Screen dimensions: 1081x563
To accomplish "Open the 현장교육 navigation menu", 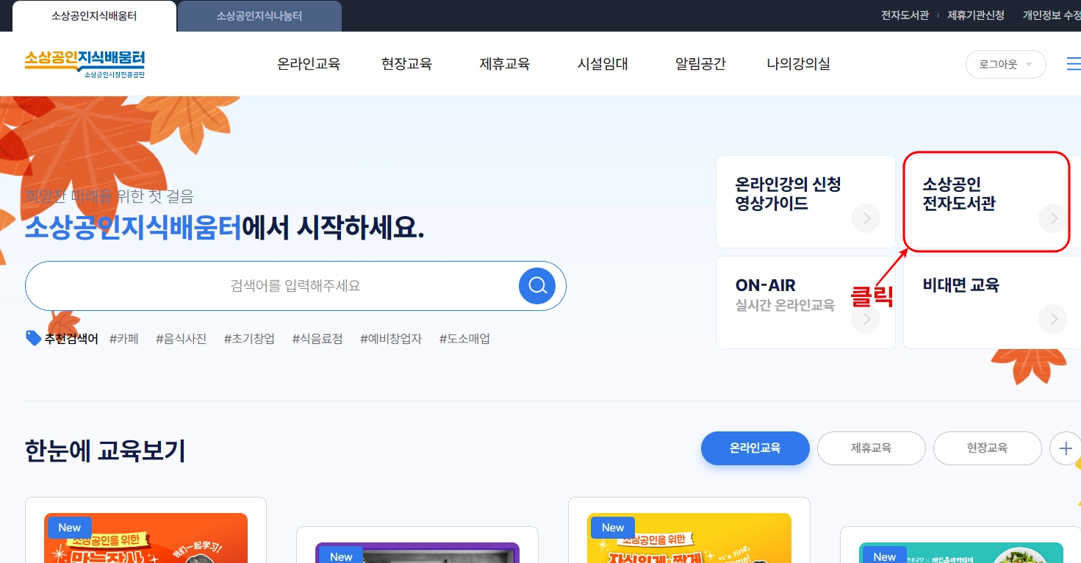I will pos(406,64).
